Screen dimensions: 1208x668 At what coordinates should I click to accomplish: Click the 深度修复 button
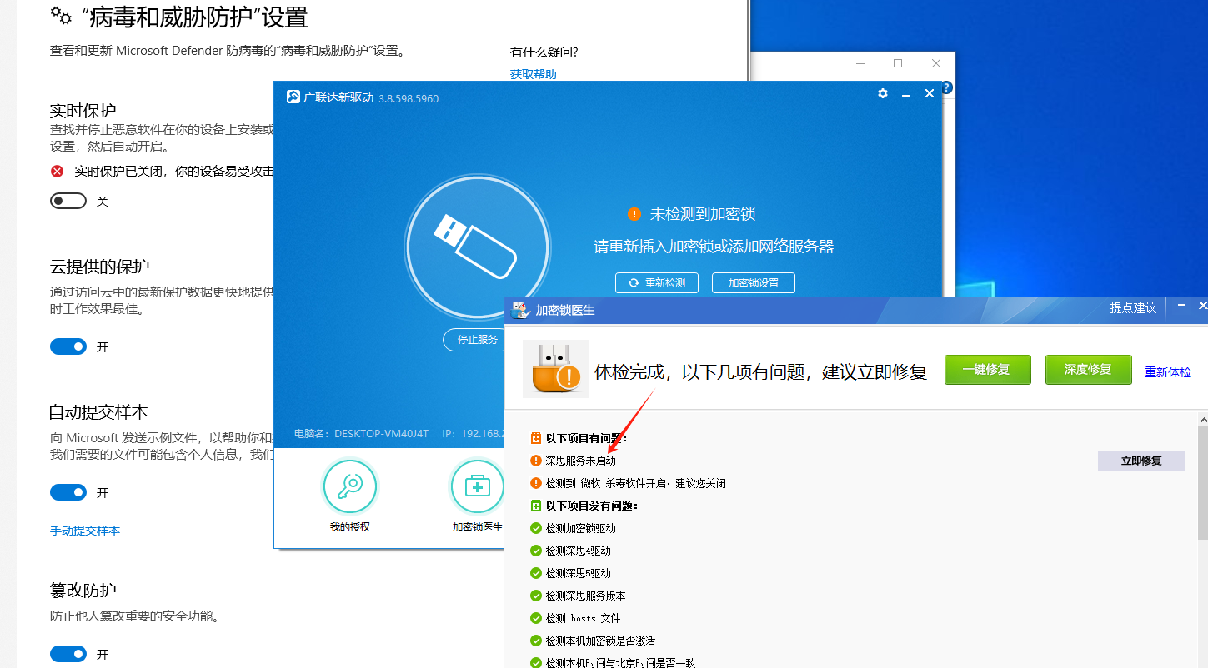coord(1088,370)
